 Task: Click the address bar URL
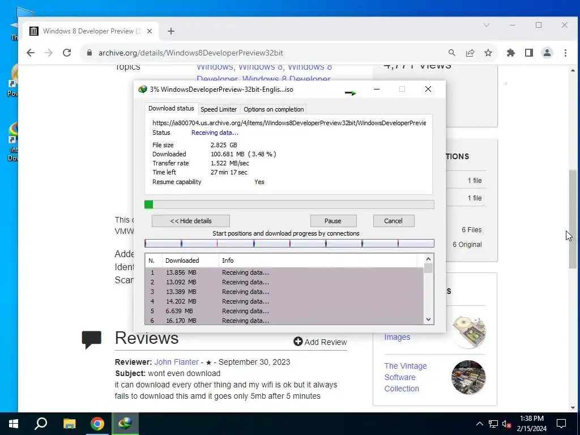tap(190, 53)
